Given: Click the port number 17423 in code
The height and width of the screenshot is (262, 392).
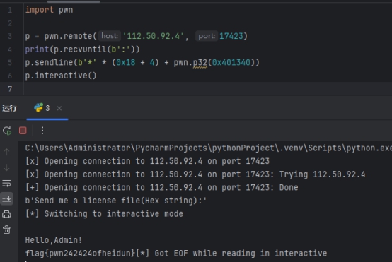Looking at the screenshot, I should click(x=231, y=36).
